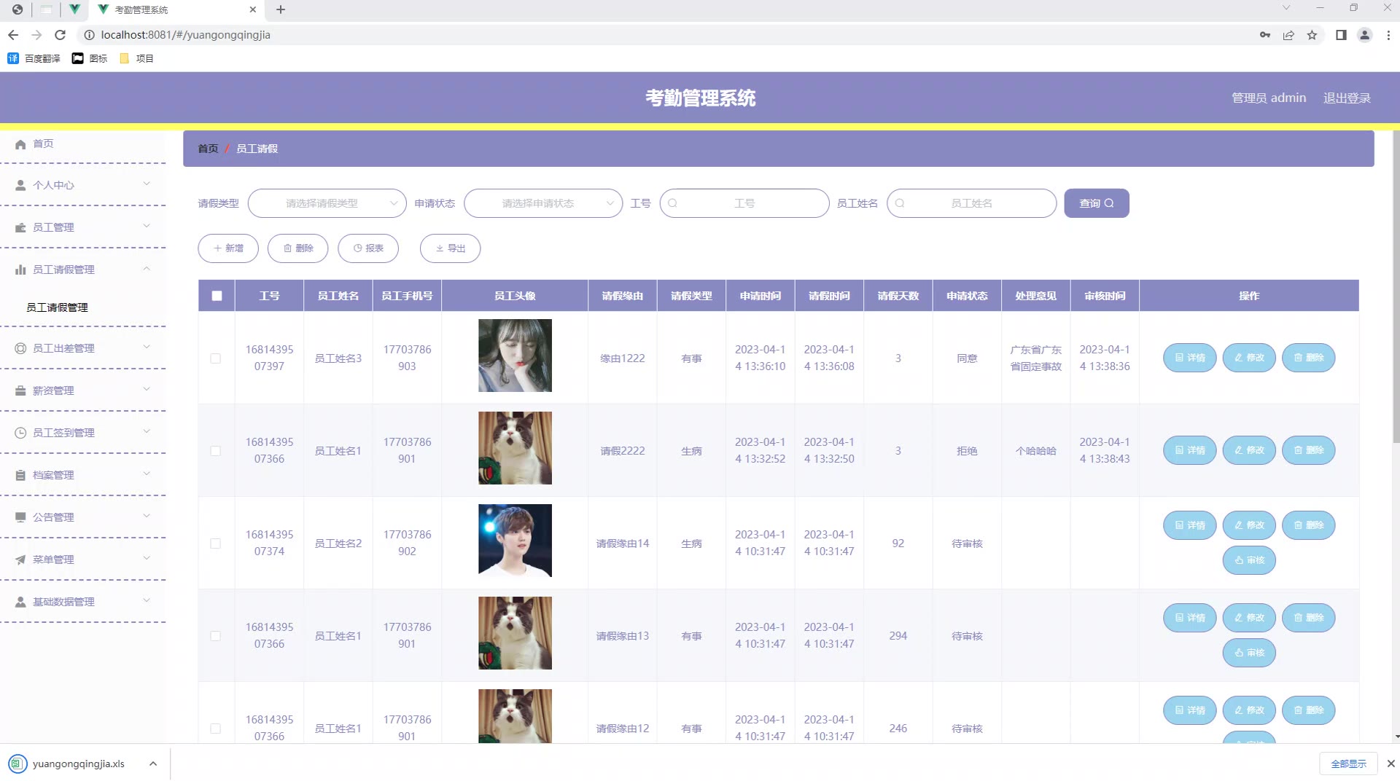Click the 档案管理 clipboard icon
The width and height of the screenshot is (1400, 781).
click(20, 475)
